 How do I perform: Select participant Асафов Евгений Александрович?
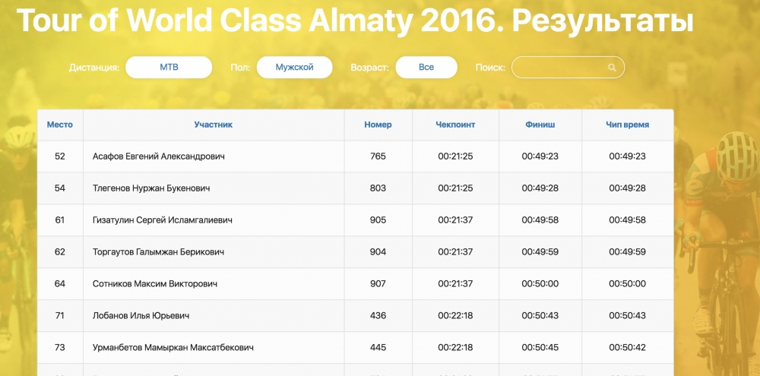point(158,156)
